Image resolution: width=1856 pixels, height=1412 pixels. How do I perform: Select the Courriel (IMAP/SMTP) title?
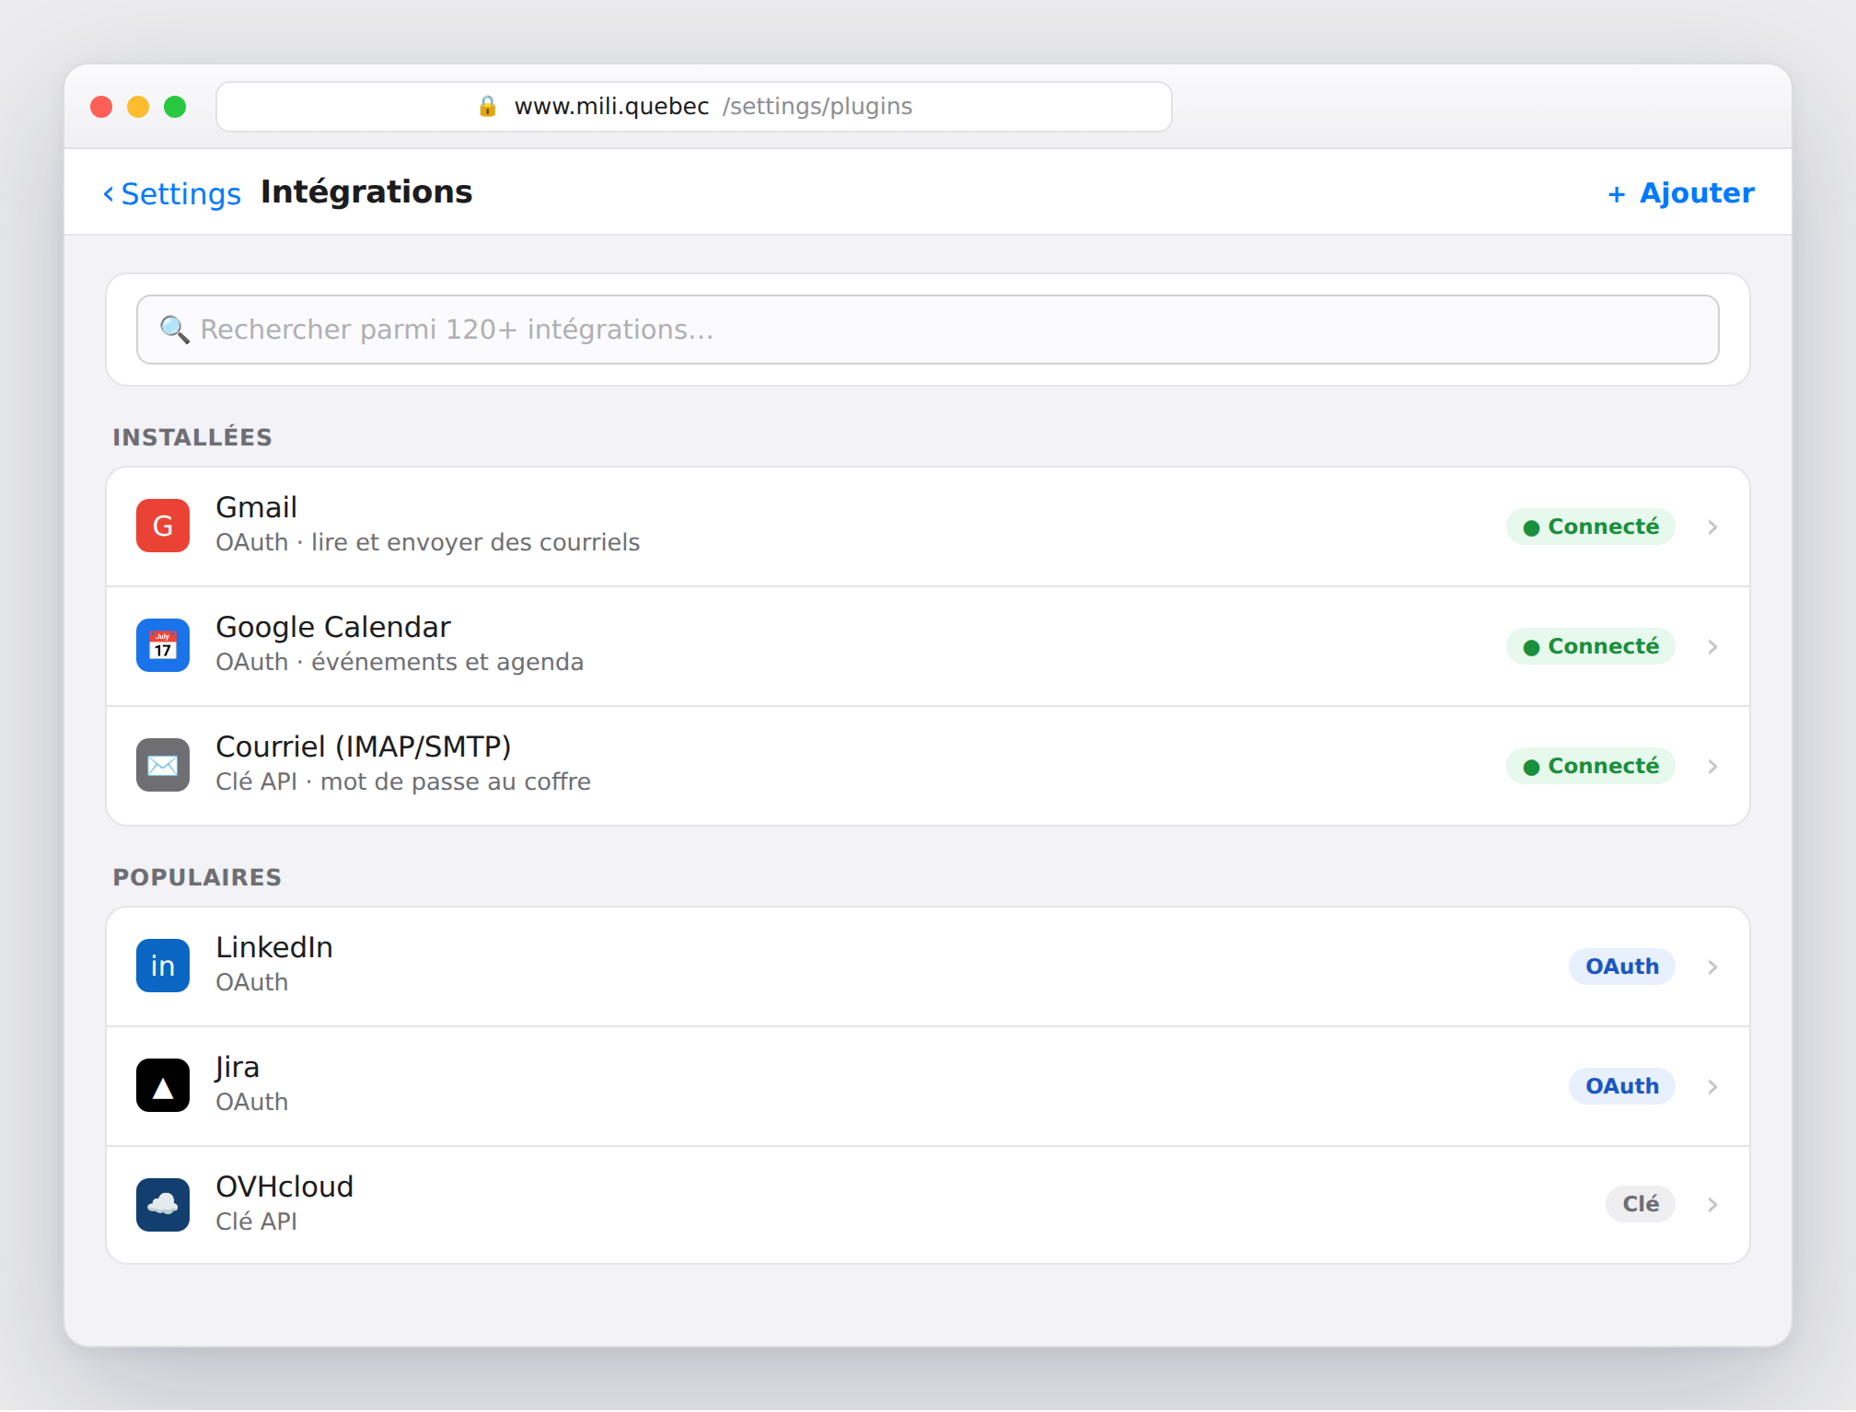click(x=364, y=747)
